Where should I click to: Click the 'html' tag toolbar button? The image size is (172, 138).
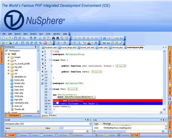coord(104,43)
